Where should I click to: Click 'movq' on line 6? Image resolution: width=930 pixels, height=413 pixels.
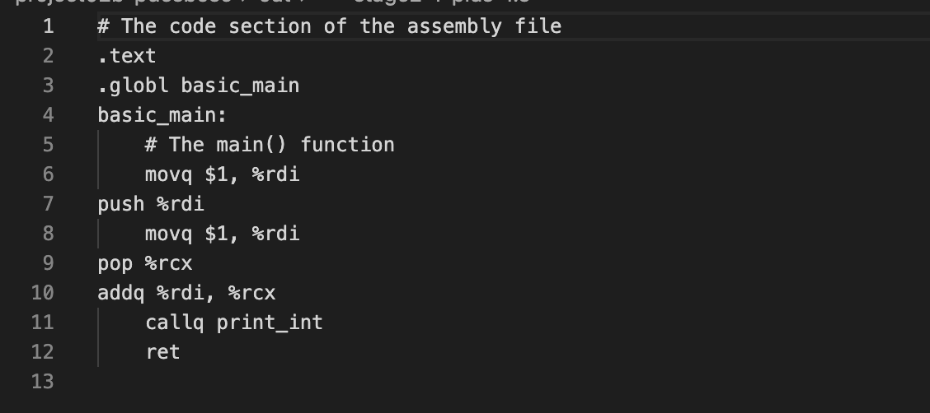click(x=168, y=174)
